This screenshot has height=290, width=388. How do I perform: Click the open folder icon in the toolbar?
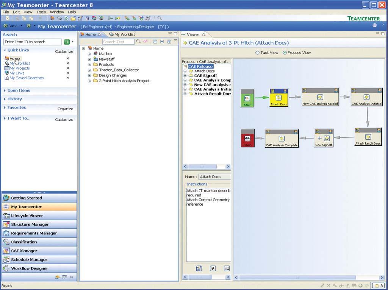click(73, 18)
